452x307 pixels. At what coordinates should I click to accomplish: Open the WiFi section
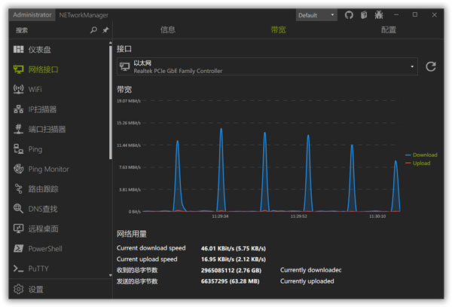click(35, 89)
